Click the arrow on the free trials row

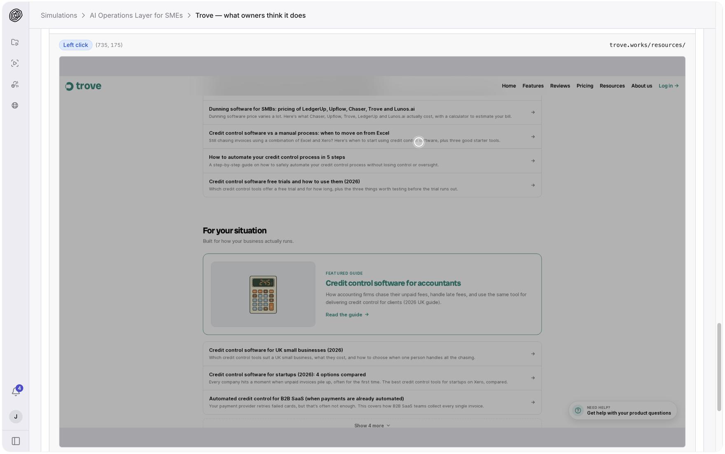point(533,185)
